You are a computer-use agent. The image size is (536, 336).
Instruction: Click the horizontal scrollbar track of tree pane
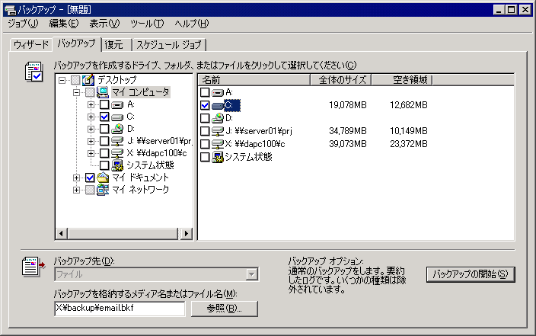click(123, 234)
